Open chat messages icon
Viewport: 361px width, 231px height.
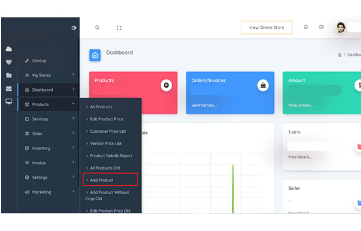point(322,27)
